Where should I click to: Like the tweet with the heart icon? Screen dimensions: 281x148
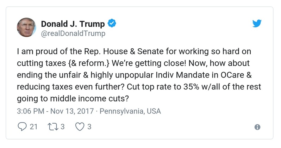click(x=80, y=127)
